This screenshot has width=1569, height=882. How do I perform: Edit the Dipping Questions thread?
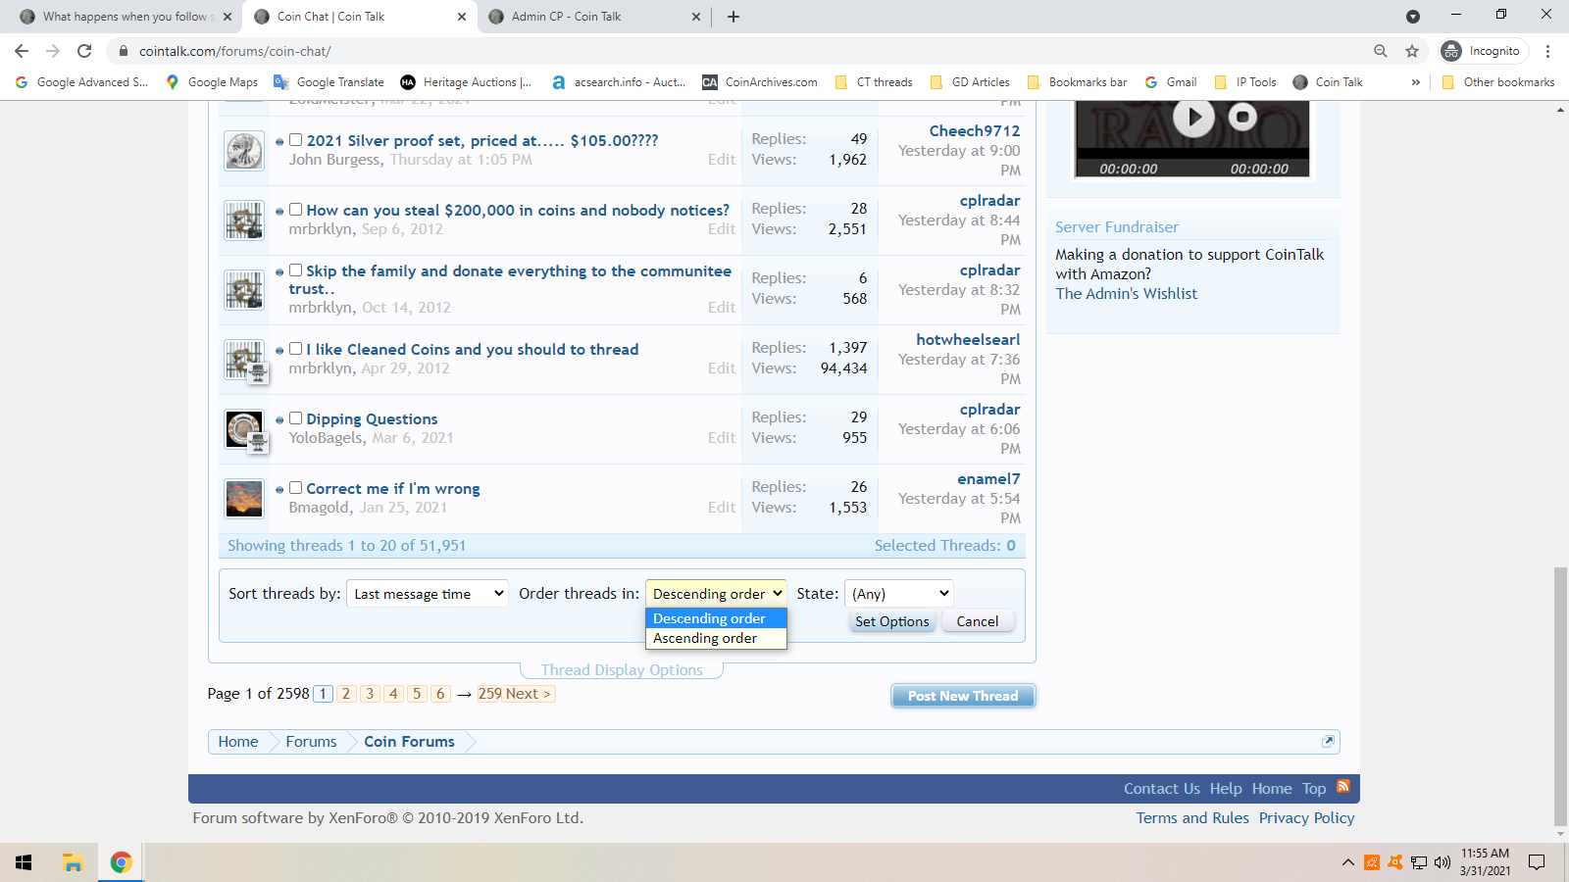coord(722,438)
